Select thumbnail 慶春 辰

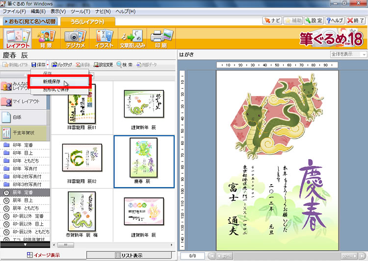pyautogui.click(x=144, y=162)
